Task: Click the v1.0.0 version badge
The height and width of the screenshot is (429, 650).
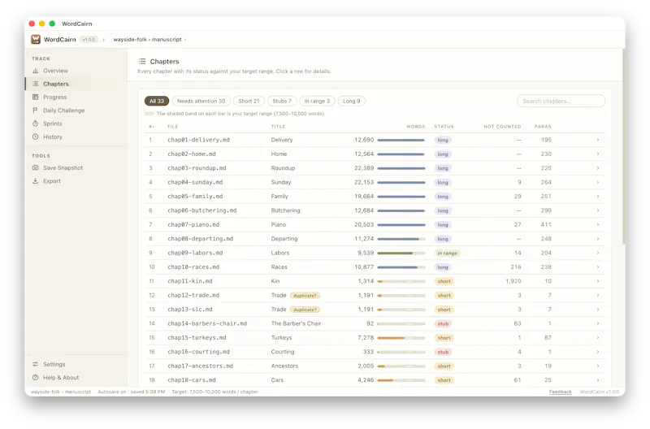Action: (x=89, y=40)
